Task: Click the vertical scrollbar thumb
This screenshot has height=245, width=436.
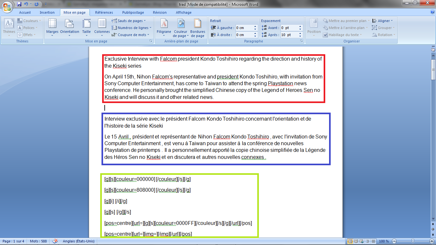Action: (433, 70)
